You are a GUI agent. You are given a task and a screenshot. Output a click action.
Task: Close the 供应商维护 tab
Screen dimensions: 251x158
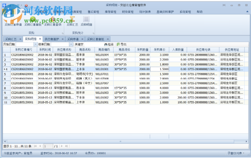[63, 39]
